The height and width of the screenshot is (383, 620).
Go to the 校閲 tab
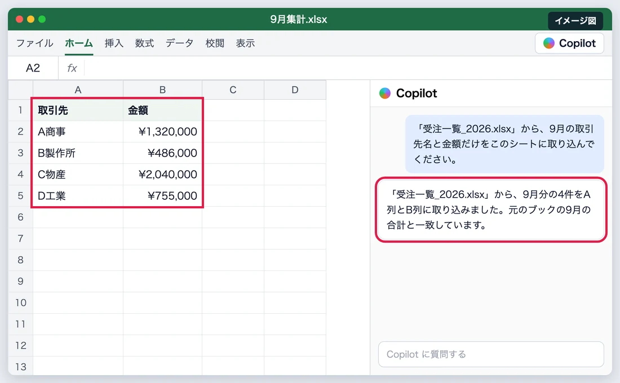[x=215, y=43]
